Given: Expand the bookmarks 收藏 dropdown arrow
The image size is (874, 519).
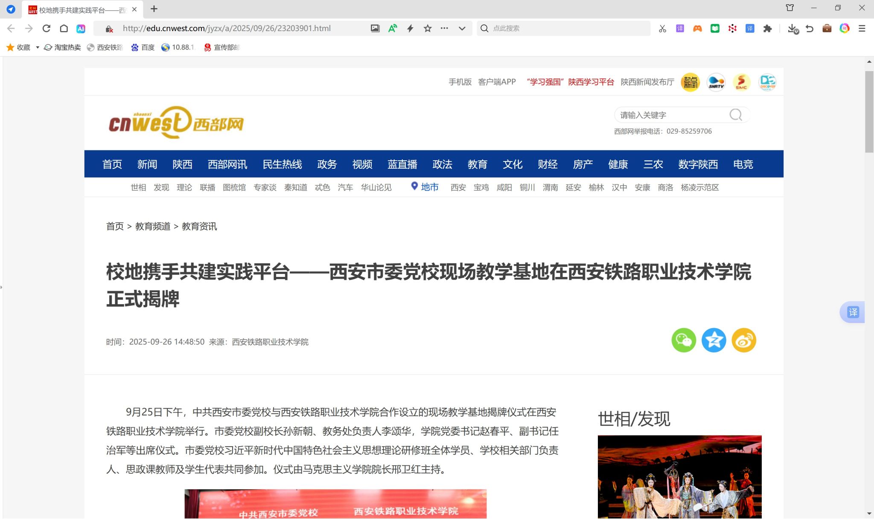Looking at the screenshot, I should pos(38,47).
